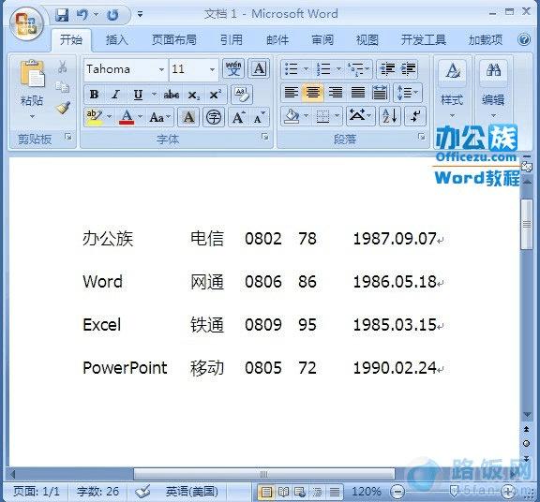The height and width of the screenshot is (502, 540).
Task: Open the spell check status icon
Action: click(142, 492)
